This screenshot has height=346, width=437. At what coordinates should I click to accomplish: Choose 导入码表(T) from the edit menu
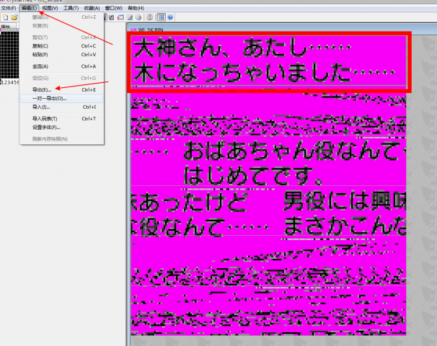(x=61, y=119)
